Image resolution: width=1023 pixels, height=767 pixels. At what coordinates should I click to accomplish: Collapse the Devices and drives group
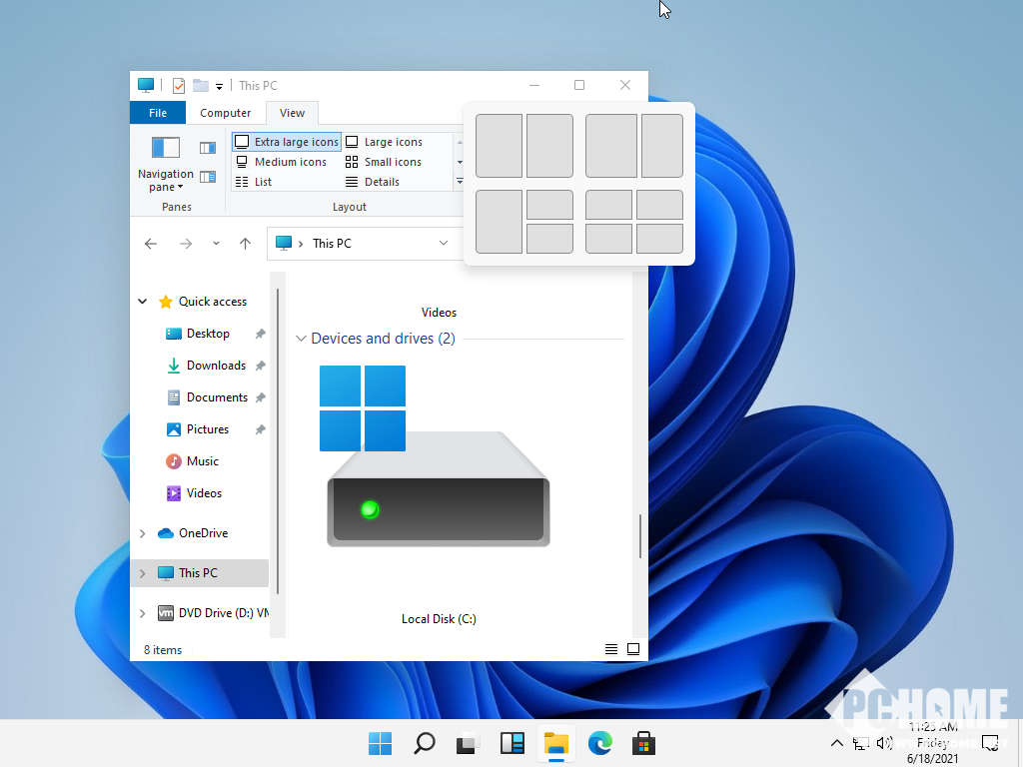(301, 339)
